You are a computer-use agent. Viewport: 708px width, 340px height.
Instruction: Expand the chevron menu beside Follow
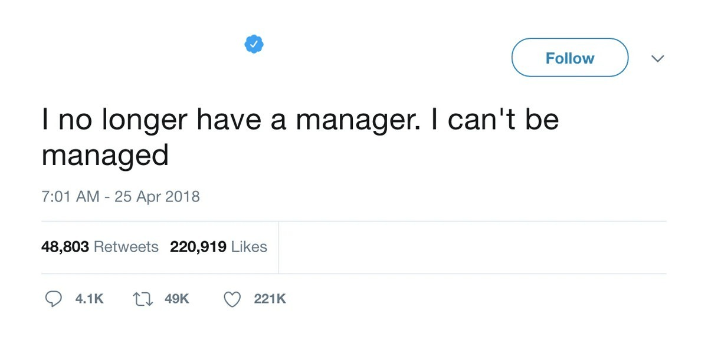click(657, 58)
